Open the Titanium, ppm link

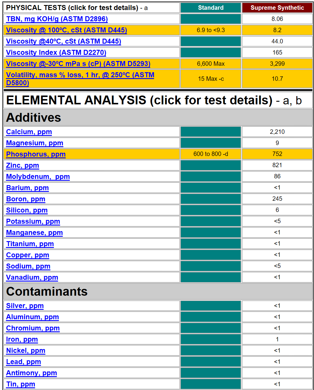(x=30, y=244)
